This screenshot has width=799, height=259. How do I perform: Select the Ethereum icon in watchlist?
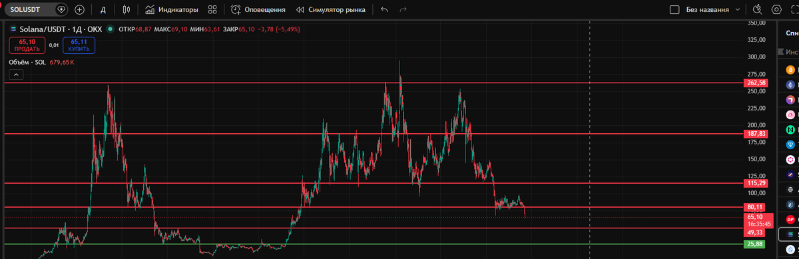point(791,85)
